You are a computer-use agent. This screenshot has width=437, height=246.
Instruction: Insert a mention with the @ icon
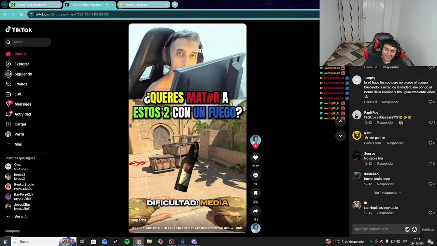coord(407,229)
